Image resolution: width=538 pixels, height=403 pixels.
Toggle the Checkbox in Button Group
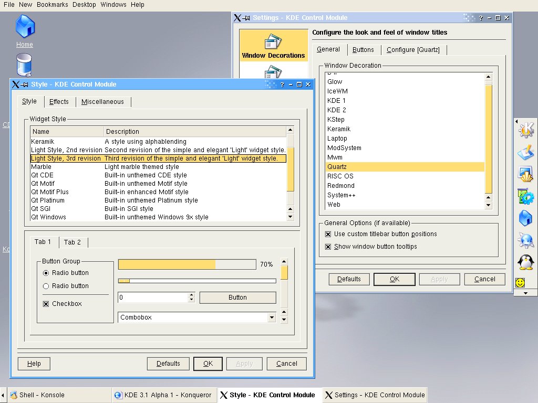pos(46,304)
